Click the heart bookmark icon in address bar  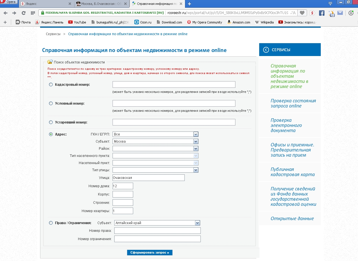302,13
